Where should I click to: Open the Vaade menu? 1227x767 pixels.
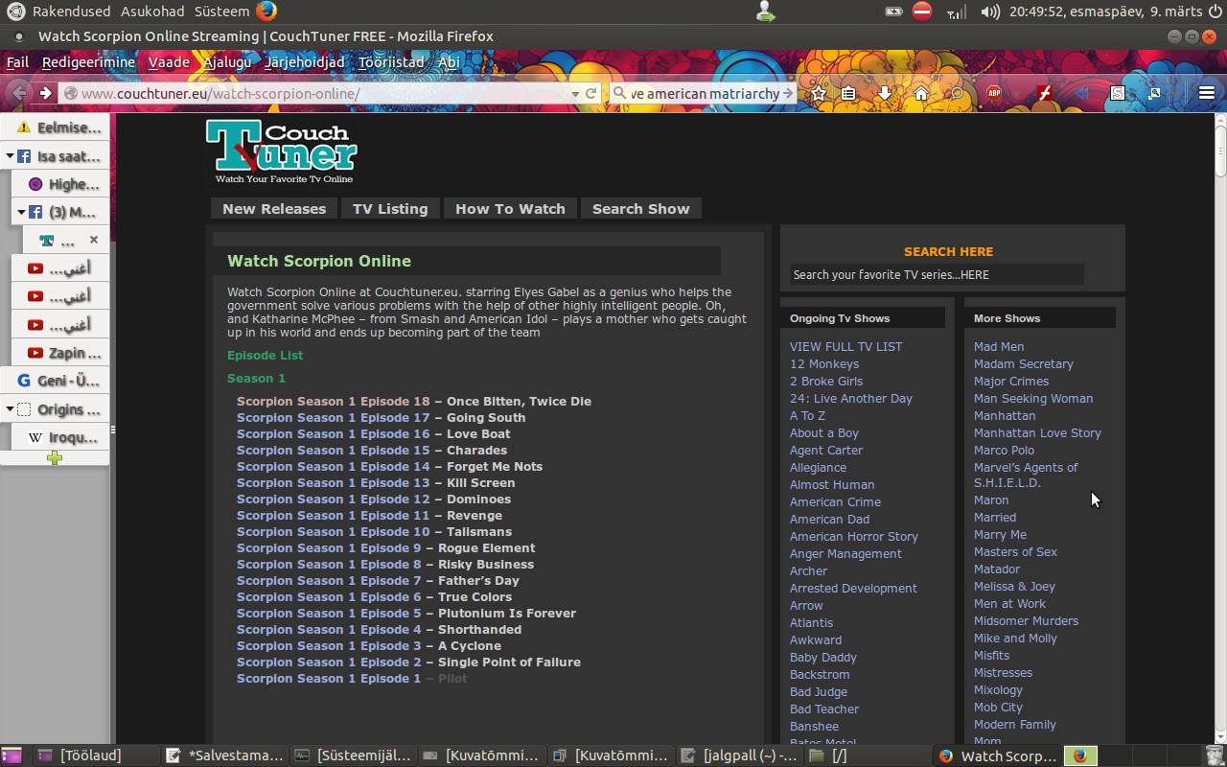169,62
